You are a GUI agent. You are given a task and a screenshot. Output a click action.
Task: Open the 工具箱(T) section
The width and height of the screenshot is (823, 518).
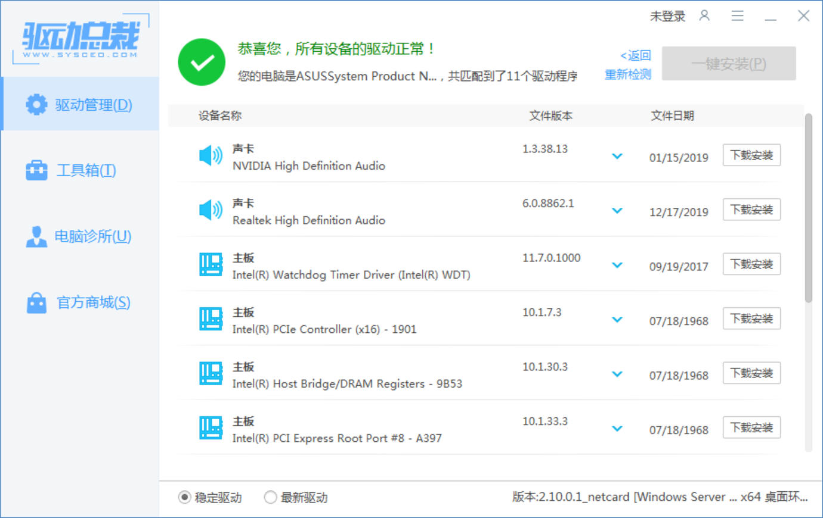click(81, 170)
